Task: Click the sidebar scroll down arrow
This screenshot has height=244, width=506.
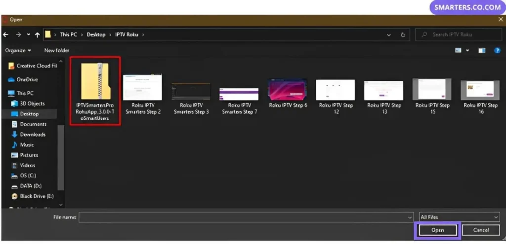Action: coord(61,204)
